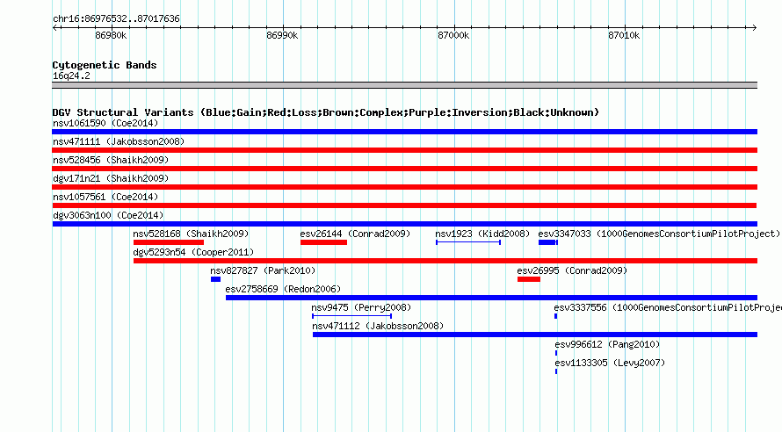Select the dgv5293n54 (Cooper2011) label

(x=193, y=252)
